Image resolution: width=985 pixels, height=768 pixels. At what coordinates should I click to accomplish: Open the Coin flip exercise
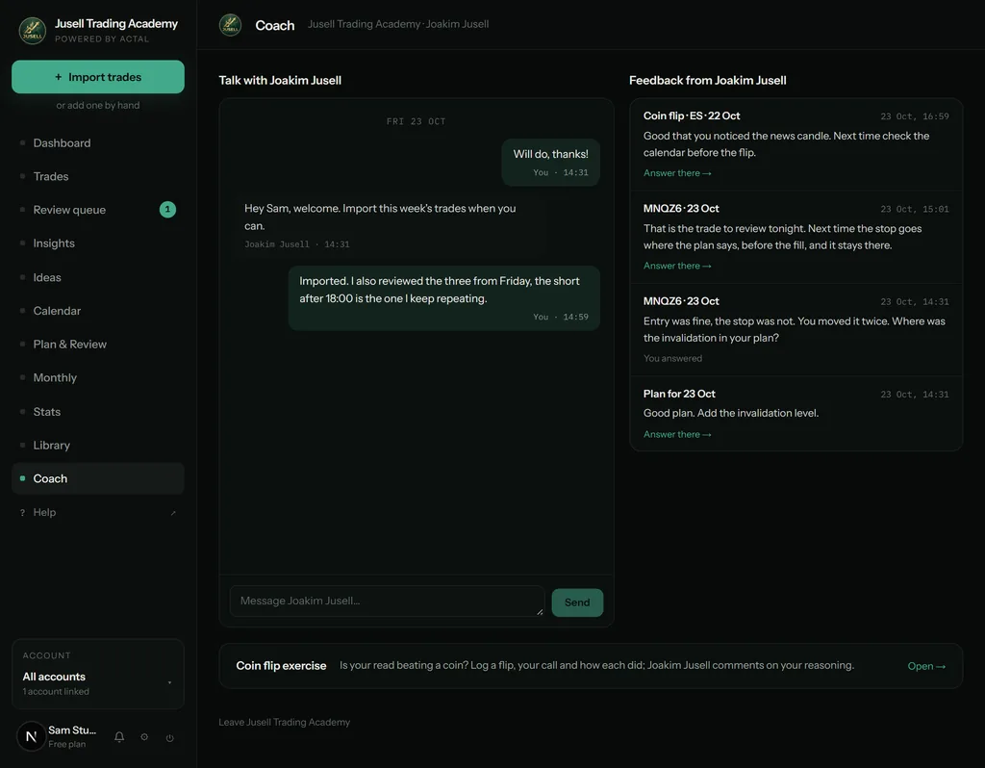[x=926, y=666]
